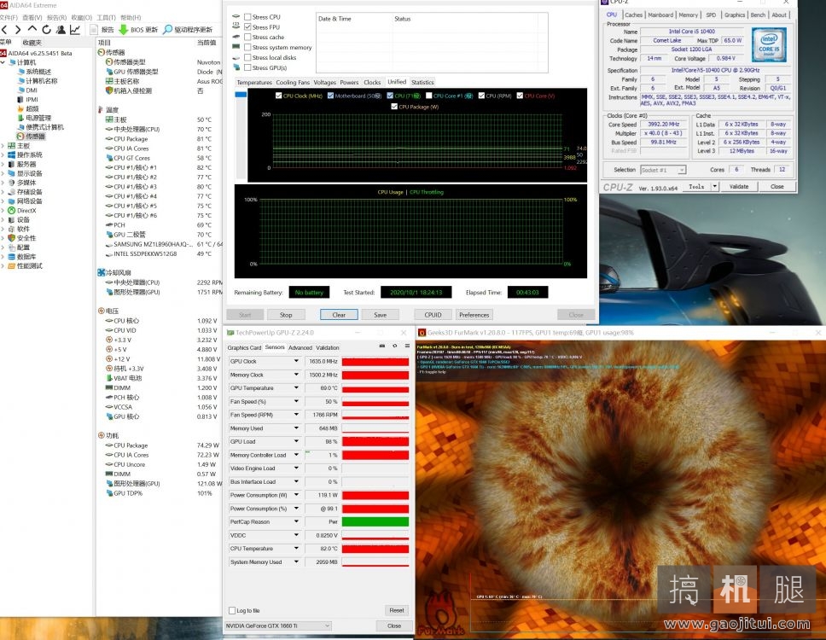Go back with AIDA64's left arrow icon
Image resolution: width=826 pixels, height=640 pixels.
click(4, 30)
